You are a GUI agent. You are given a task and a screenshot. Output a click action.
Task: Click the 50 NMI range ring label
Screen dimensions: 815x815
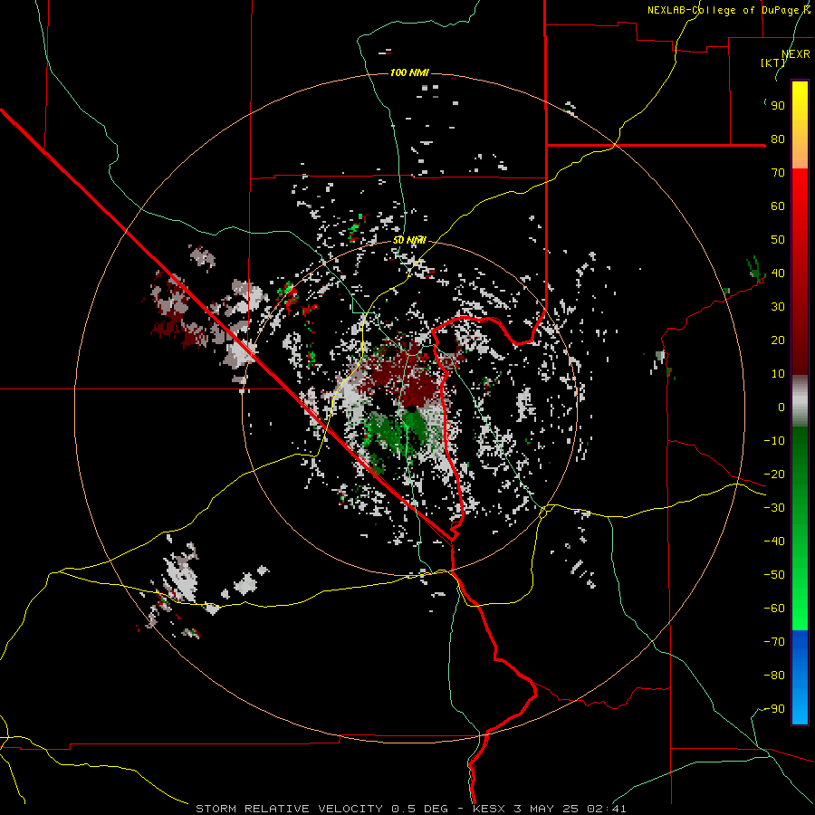tap(409, 240)
